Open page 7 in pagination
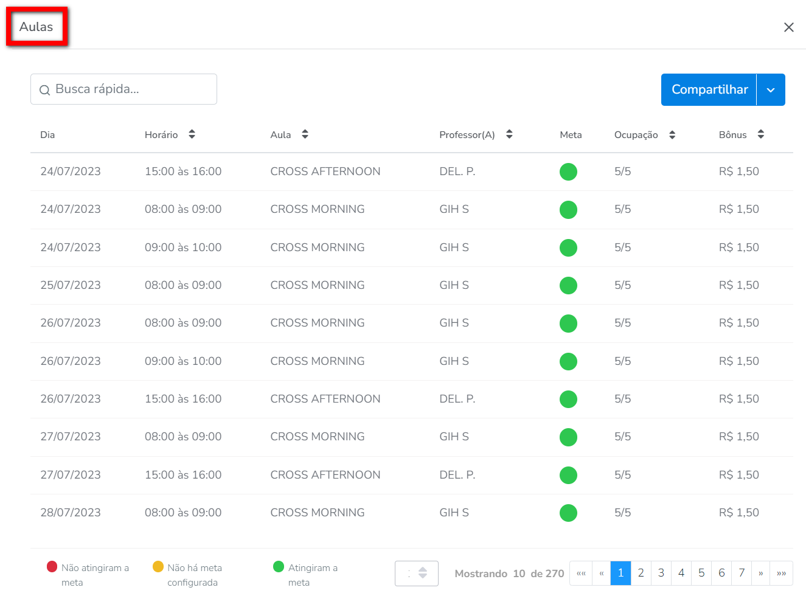Screen dimensions: 806x596 click(742, 573)
